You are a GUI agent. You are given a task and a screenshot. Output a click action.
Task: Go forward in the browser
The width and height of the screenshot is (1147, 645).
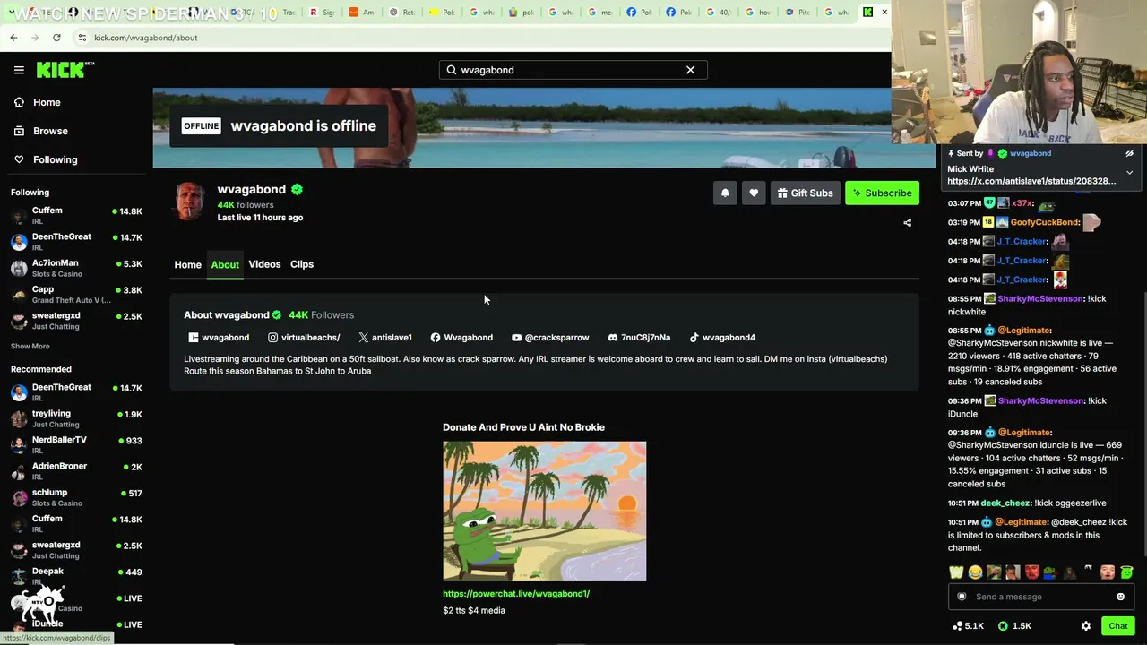click(35, 38)
